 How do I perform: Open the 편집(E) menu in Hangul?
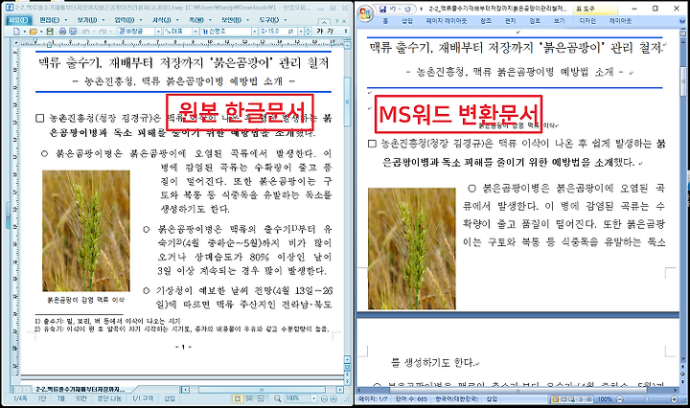49,20
